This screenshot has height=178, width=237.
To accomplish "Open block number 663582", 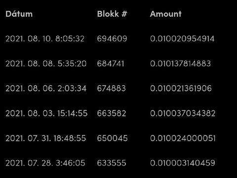I will tap(112, 113).
